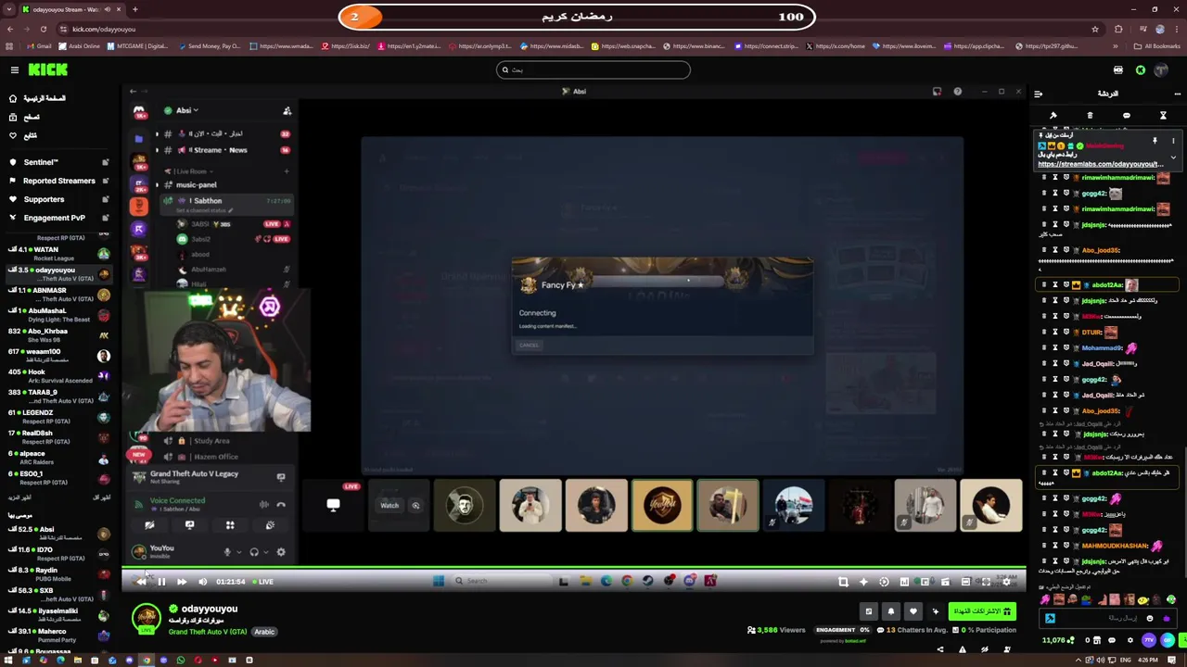Viewport: 1187px width, 667px height.
Task: Deafen Discord headphones
Action: click(x=254, y=552)
